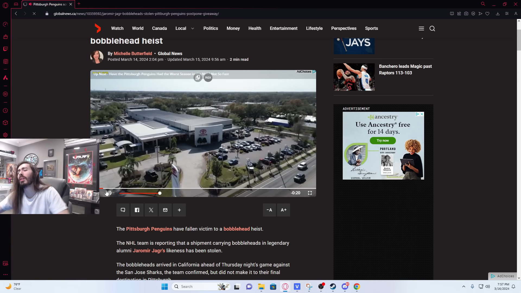The height and width of the screenshot is (293, 521).
Task: Click Try now in Ancestry ad
Action: (x=383, y=141)
